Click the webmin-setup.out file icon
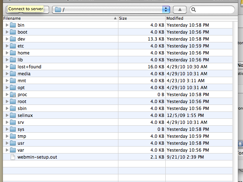 tap(13, 157)
